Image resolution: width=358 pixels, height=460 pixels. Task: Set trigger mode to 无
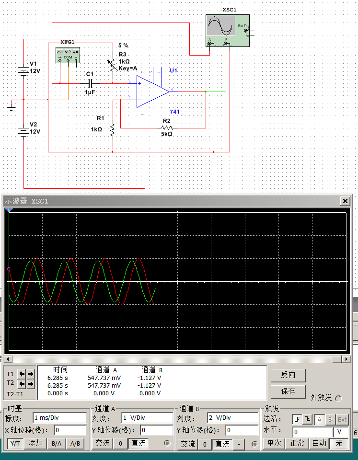(339, 443)
